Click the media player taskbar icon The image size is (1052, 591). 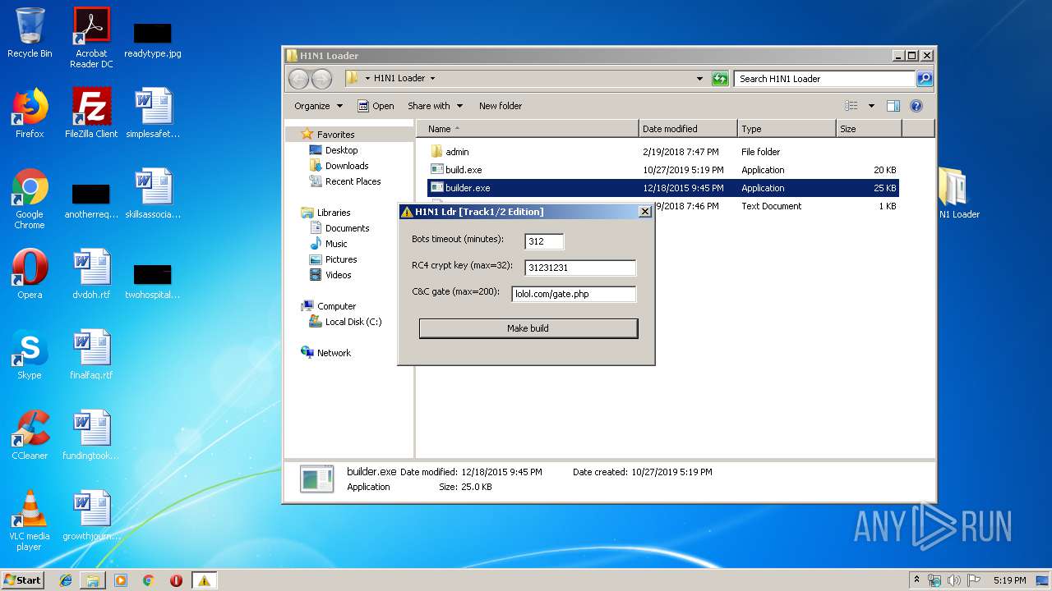click(x=121, y=580)
